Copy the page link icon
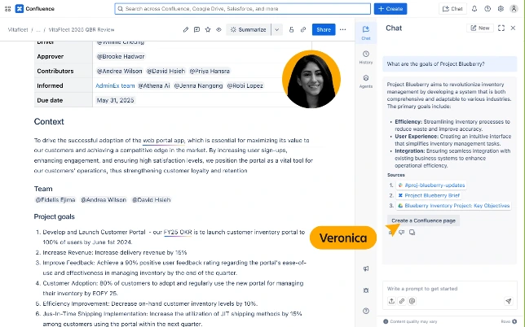 [303, 30]
